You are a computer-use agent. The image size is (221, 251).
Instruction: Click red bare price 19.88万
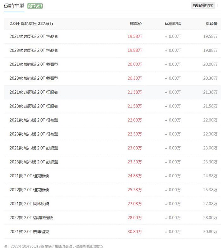point(134,51)
